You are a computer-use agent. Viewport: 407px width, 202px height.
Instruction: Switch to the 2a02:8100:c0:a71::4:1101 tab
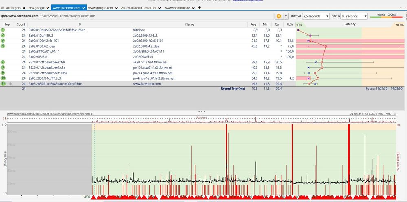[x=139, y=8]
